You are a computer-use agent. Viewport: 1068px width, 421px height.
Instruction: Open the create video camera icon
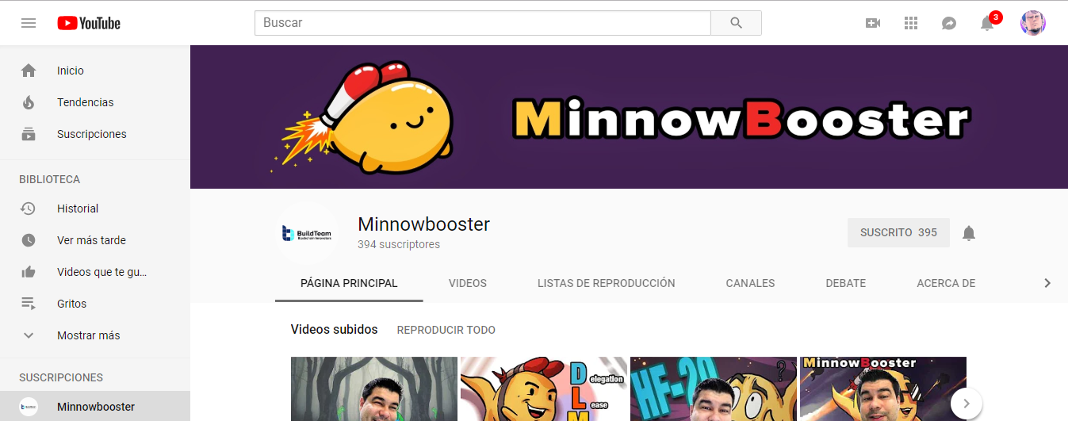tap(873, 23)
